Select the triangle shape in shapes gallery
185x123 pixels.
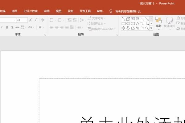coord(138,23)
